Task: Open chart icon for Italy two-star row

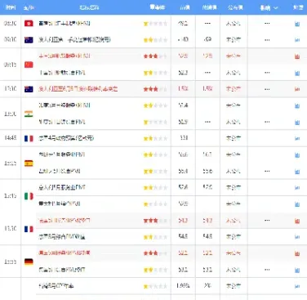Action: [x=297, y=188]
